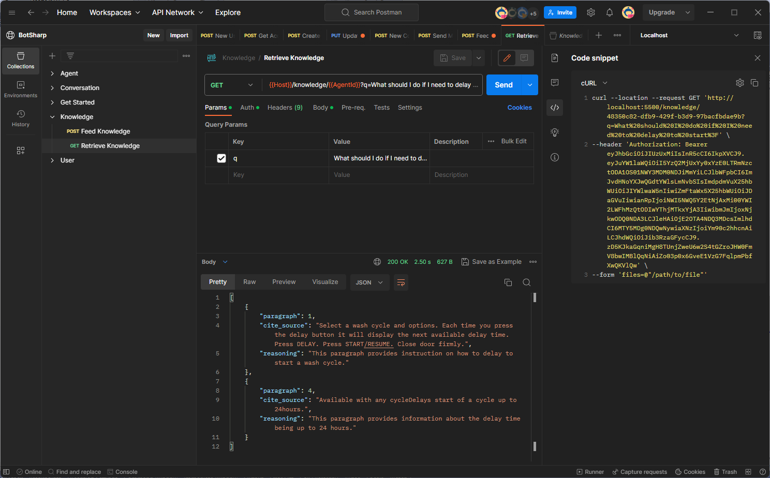This screenshot has height=478, width=770.
Task: Open the Workspaces menu
Action: coord(114,12)
